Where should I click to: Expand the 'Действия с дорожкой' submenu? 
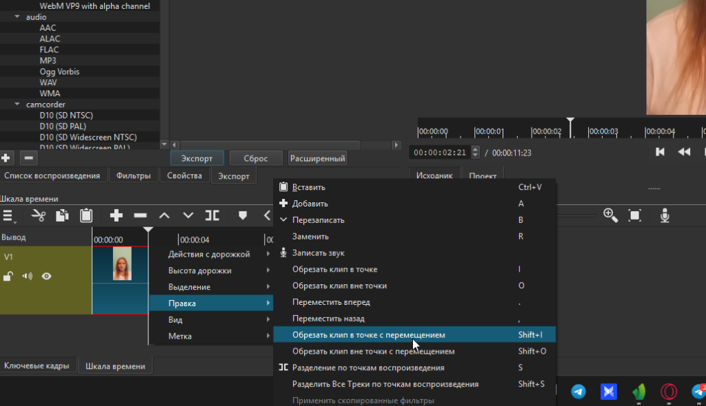tap(210, 255)
